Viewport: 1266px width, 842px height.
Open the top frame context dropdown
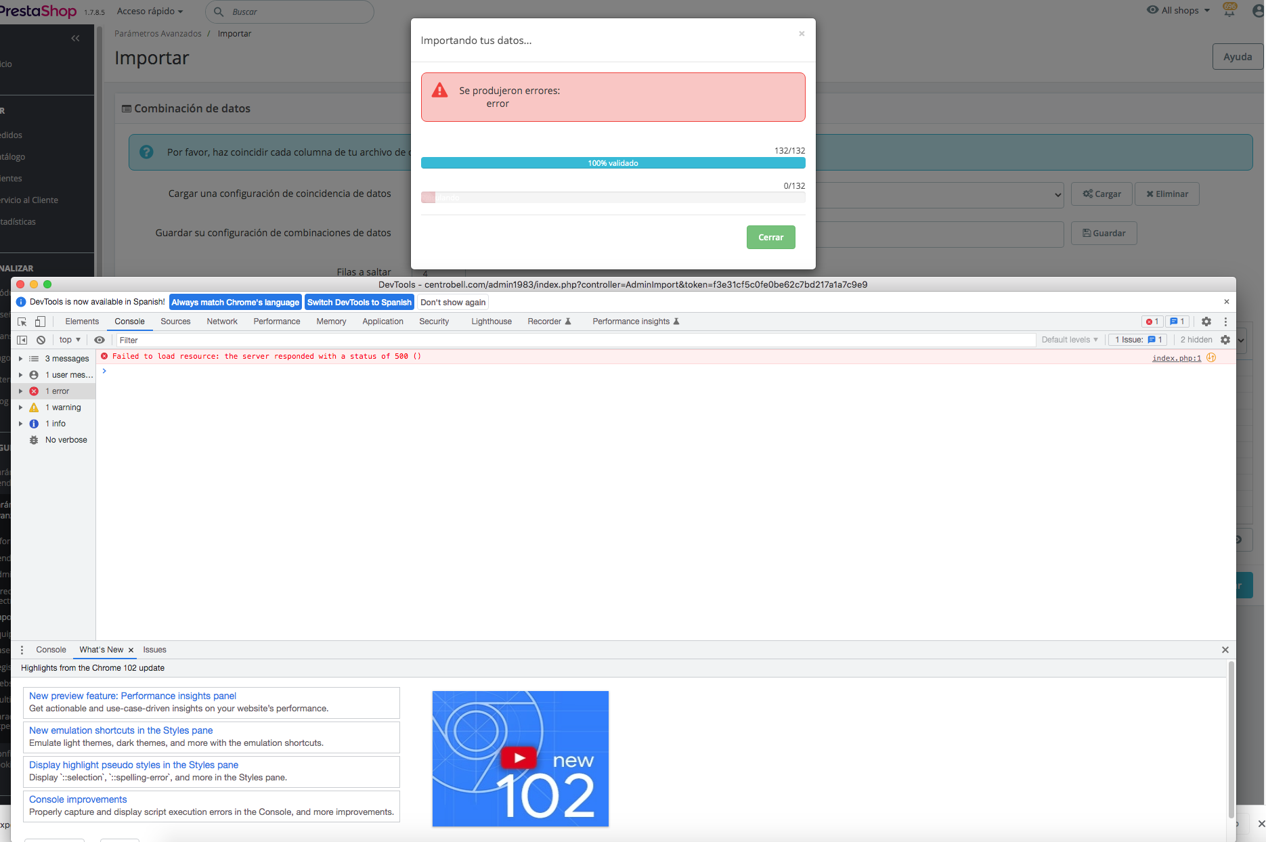(68, 340)
